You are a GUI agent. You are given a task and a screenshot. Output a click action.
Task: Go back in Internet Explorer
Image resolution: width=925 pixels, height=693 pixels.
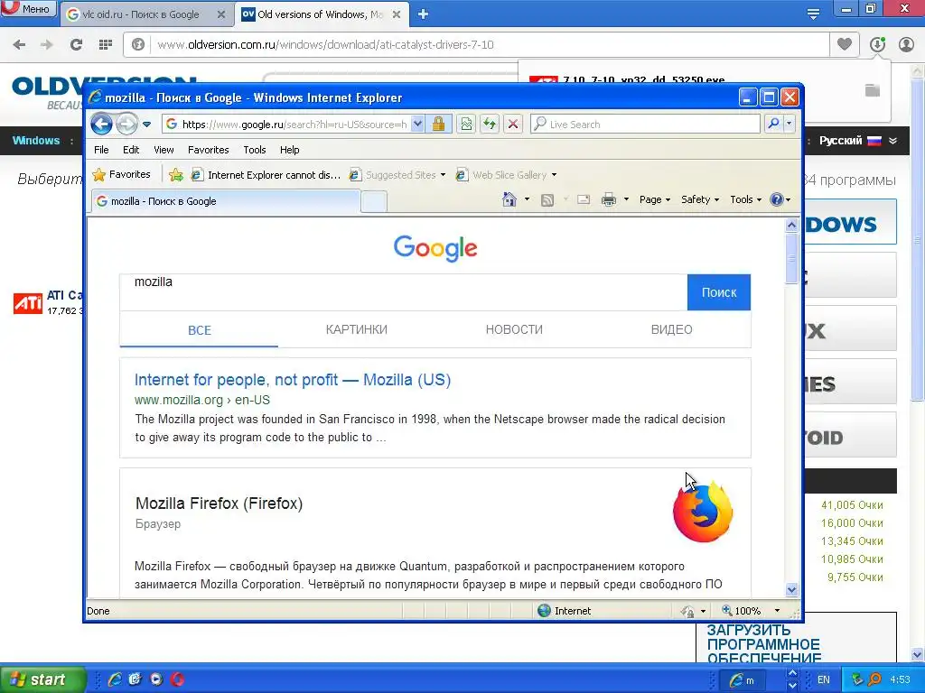point(101,125)
